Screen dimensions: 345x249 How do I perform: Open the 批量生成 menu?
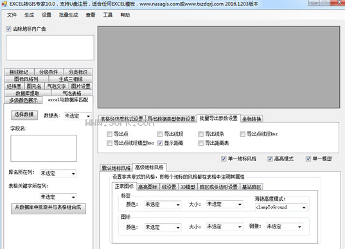coord(69,15)
